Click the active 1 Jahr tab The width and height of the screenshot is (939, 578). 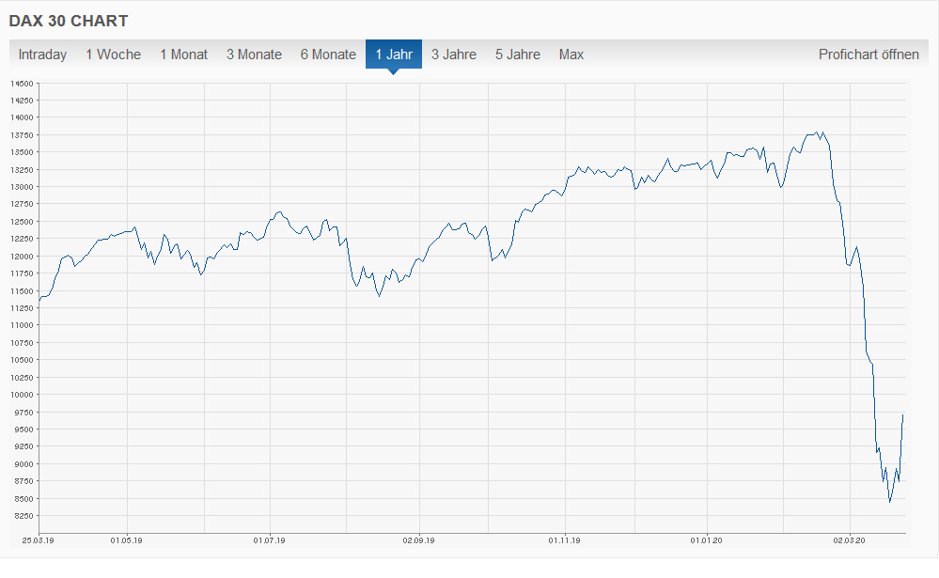tap(394, 55)
